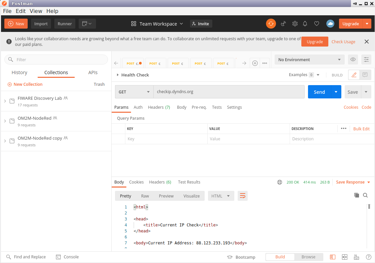Open the Examples dropdown
Viewport: 375px width, 263px height.
click(304, 75)
